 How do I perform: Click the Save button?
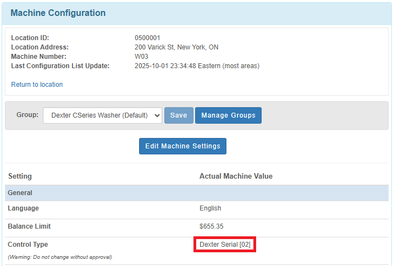[x=179, y=115]
